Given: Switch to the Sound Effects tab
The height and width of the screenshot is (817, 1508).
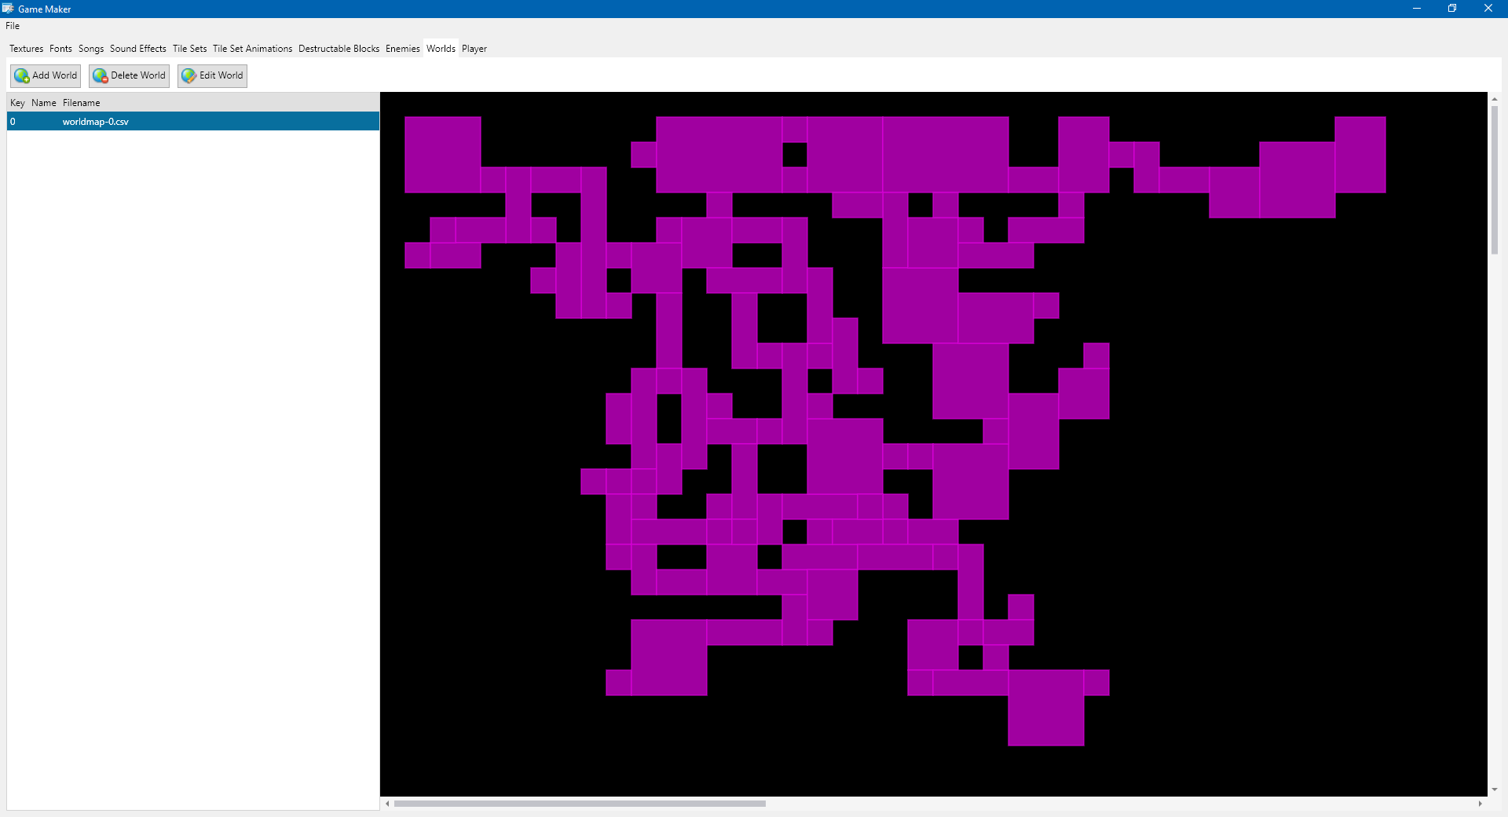Looking at the screenshot, I should [x=138, y=49].
